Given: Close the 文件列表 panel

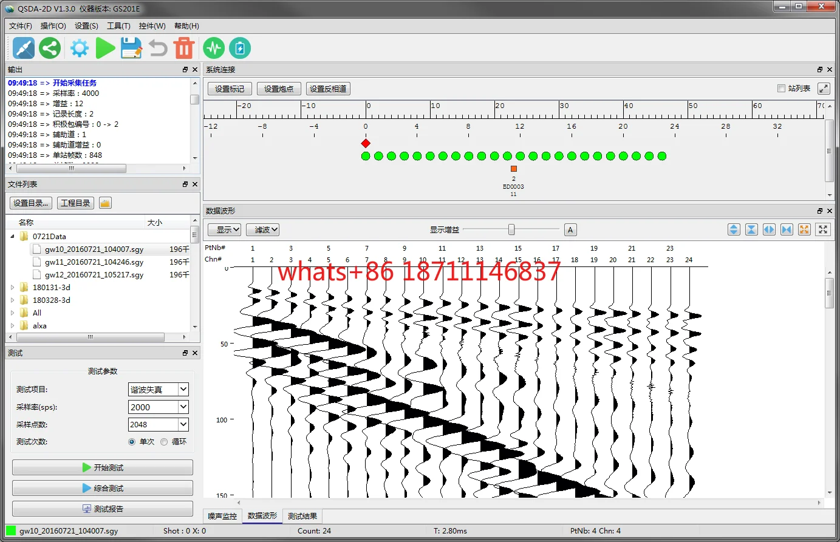Looking at the screenshot, I should click(x=195, y=184).
